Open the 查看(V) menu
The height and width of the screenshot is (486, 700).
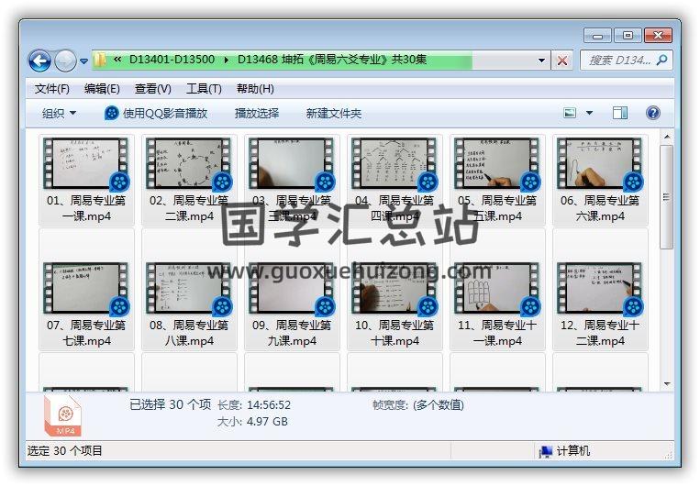pos(152,89)
